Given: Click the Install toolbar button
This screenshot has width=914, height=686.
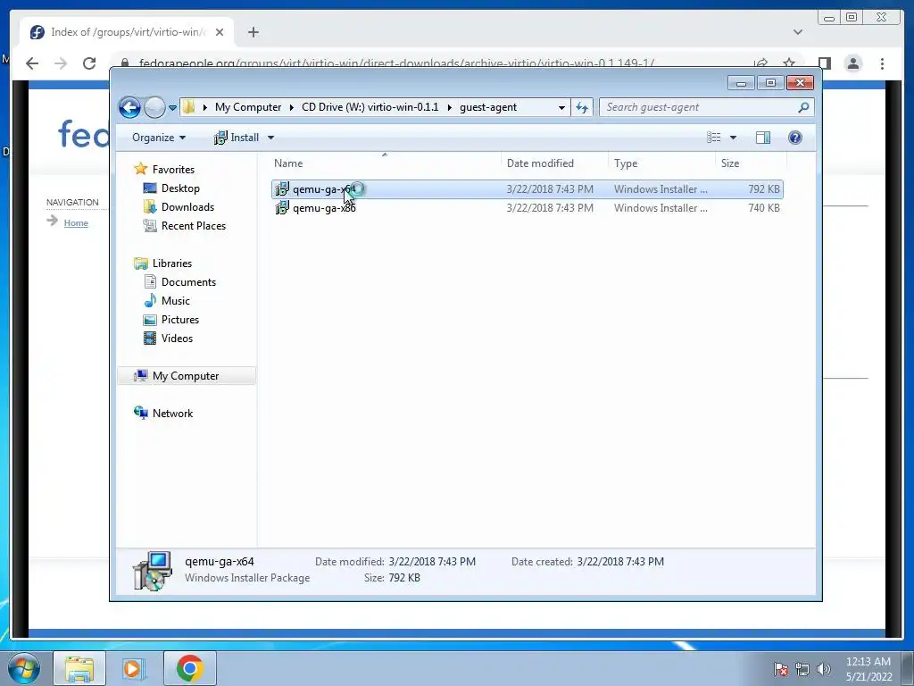Looking at the screenshot, I should [236, 138].
